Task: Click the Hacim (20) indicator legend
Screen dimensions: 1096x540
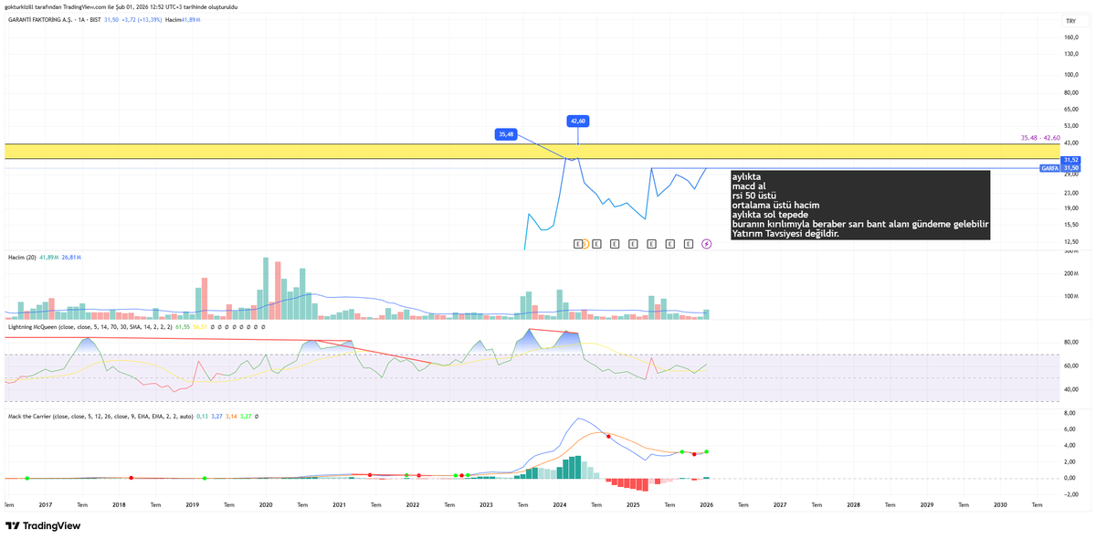Action: coord(21,259)
